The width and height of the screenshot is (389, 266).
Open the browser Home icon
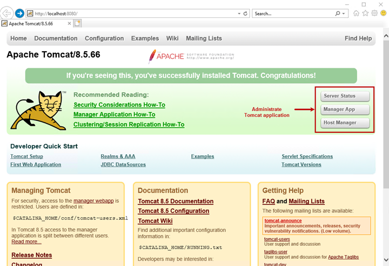356,13
